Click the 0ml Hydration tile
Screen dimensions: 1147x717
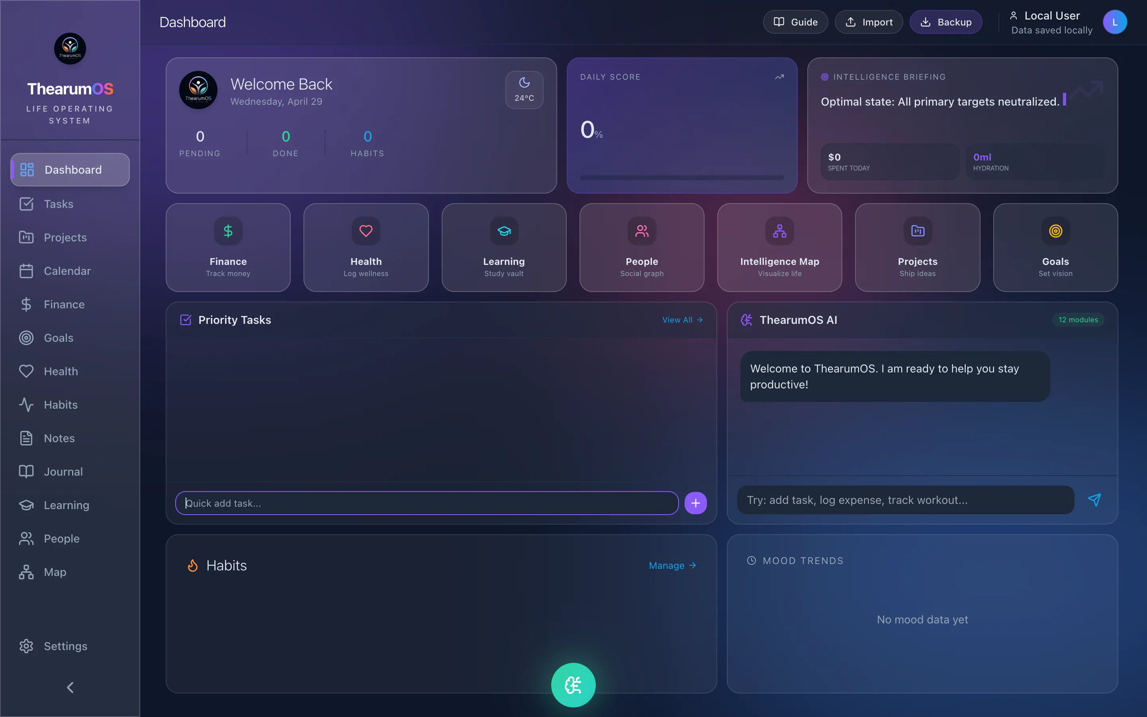coord(1035,162)
